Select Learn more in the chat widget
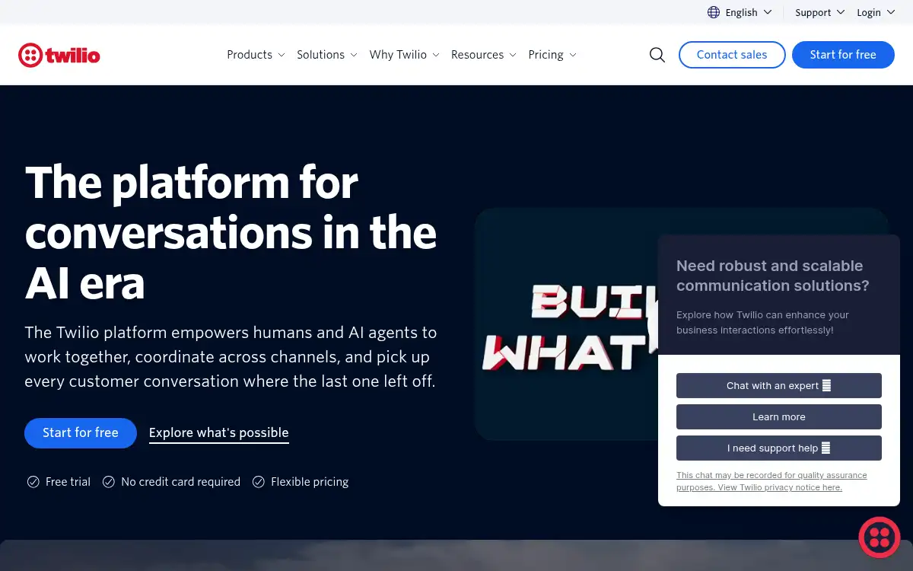This screenshot has width=913, height=571. coord(779,416)
